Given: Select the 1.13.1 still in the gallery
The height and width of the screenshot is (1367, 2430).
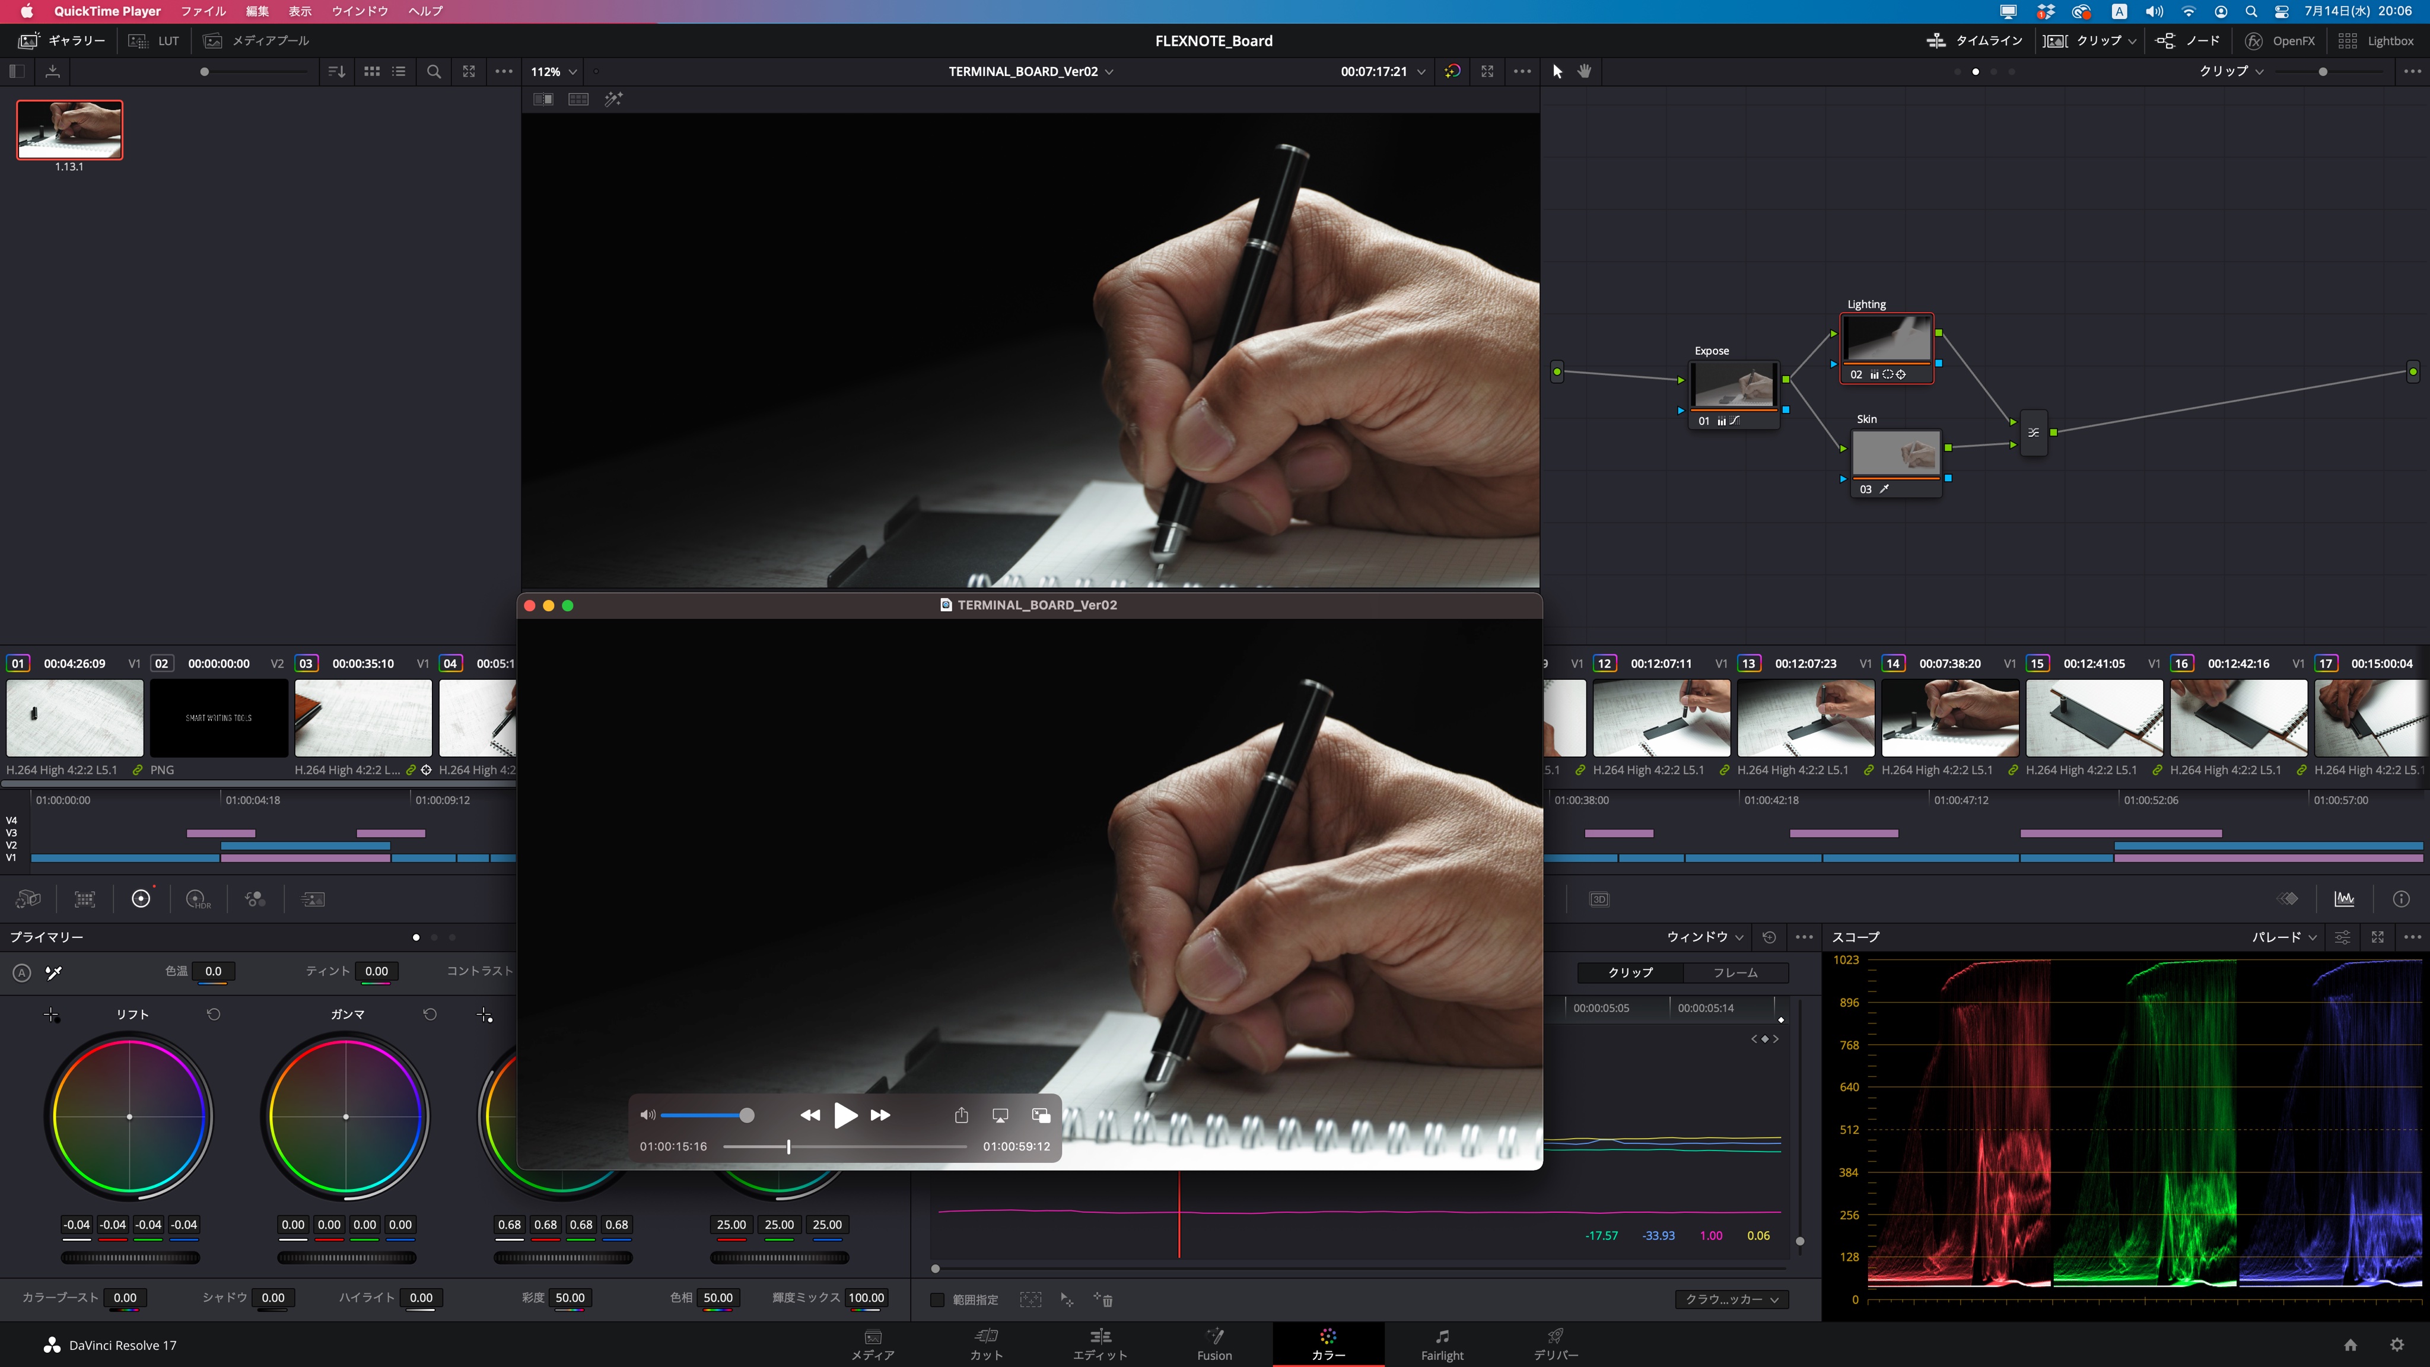Looking at the screenshot, I should click(68, 129).
